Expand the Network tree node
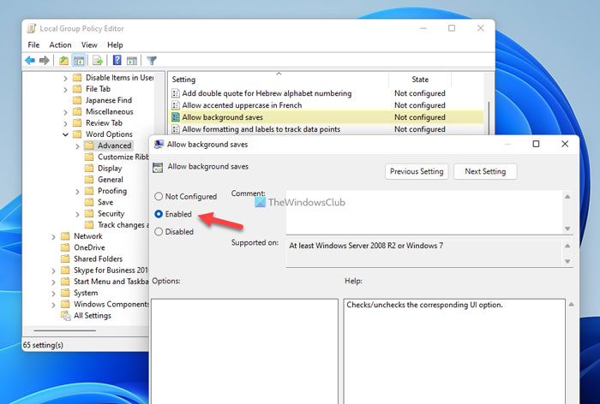This screenshot has width=600, height=404. [53, 237]
